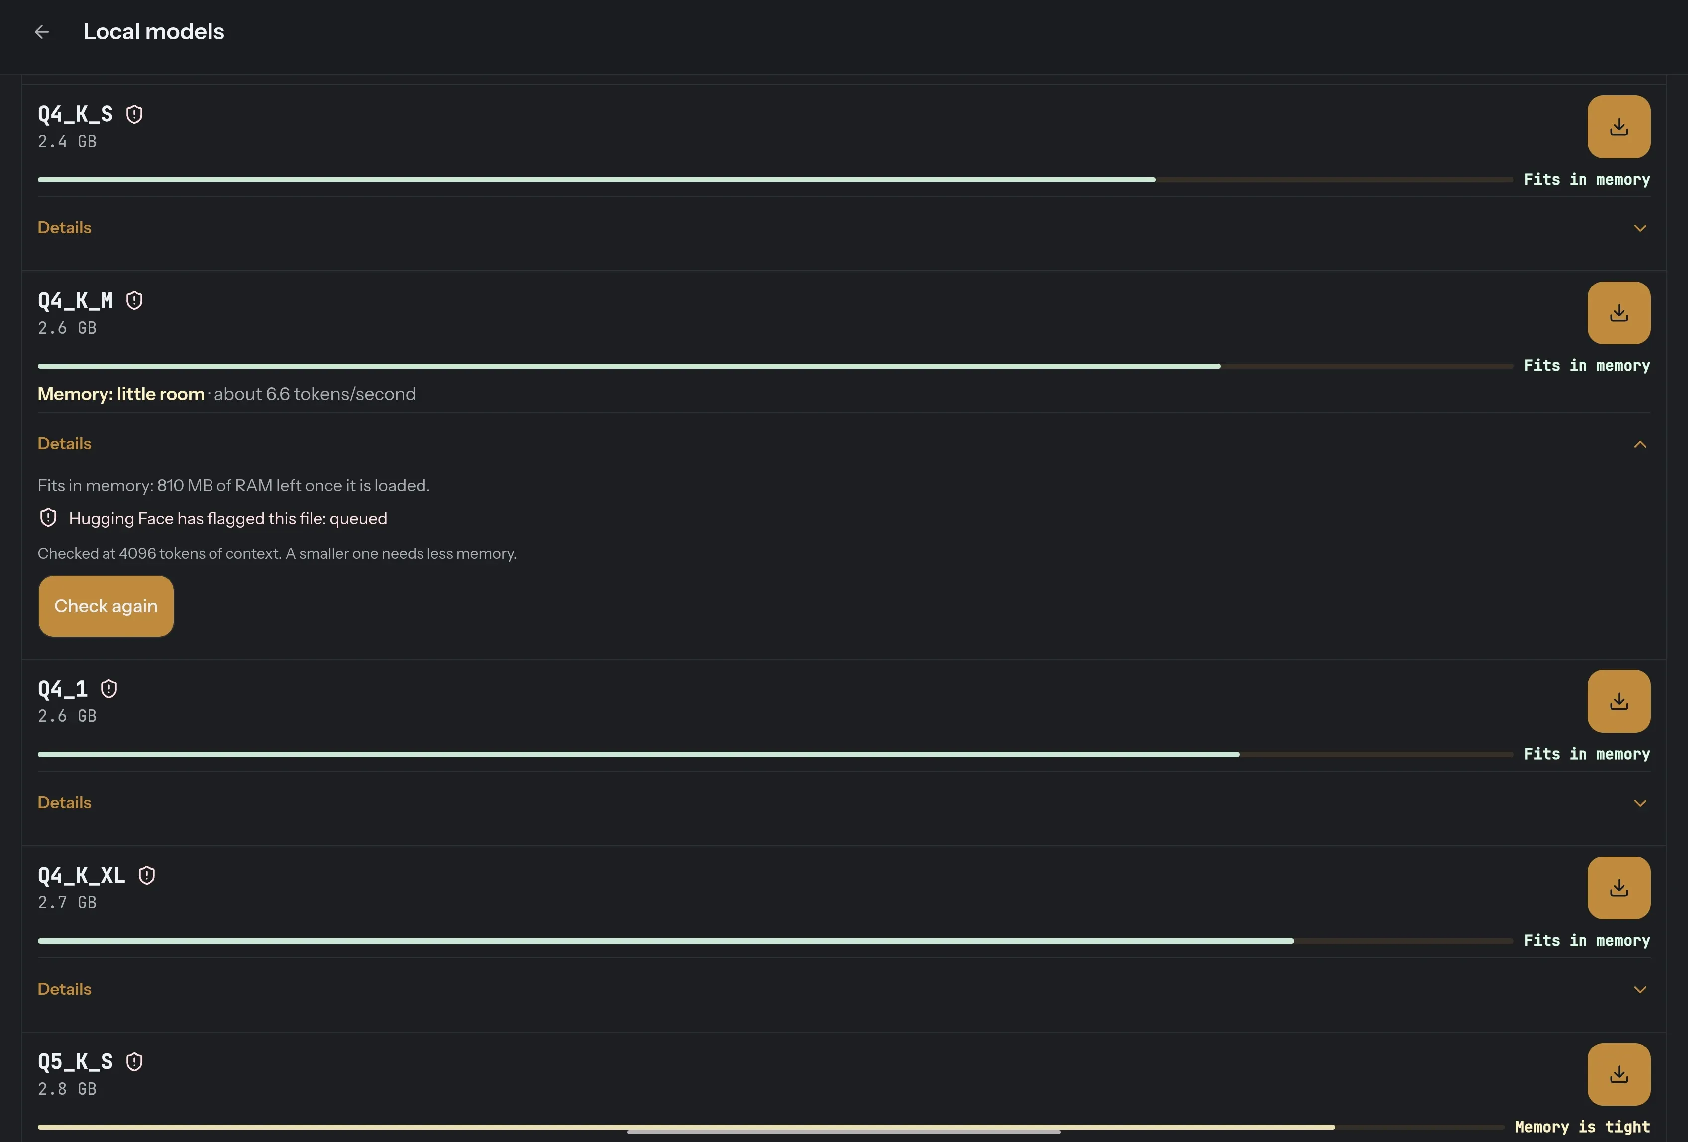This screenshot has width=1688, height=1142.
Task: Click "Hugging Face has flagged this file: queued"
Action: click(x=228, y=518)
